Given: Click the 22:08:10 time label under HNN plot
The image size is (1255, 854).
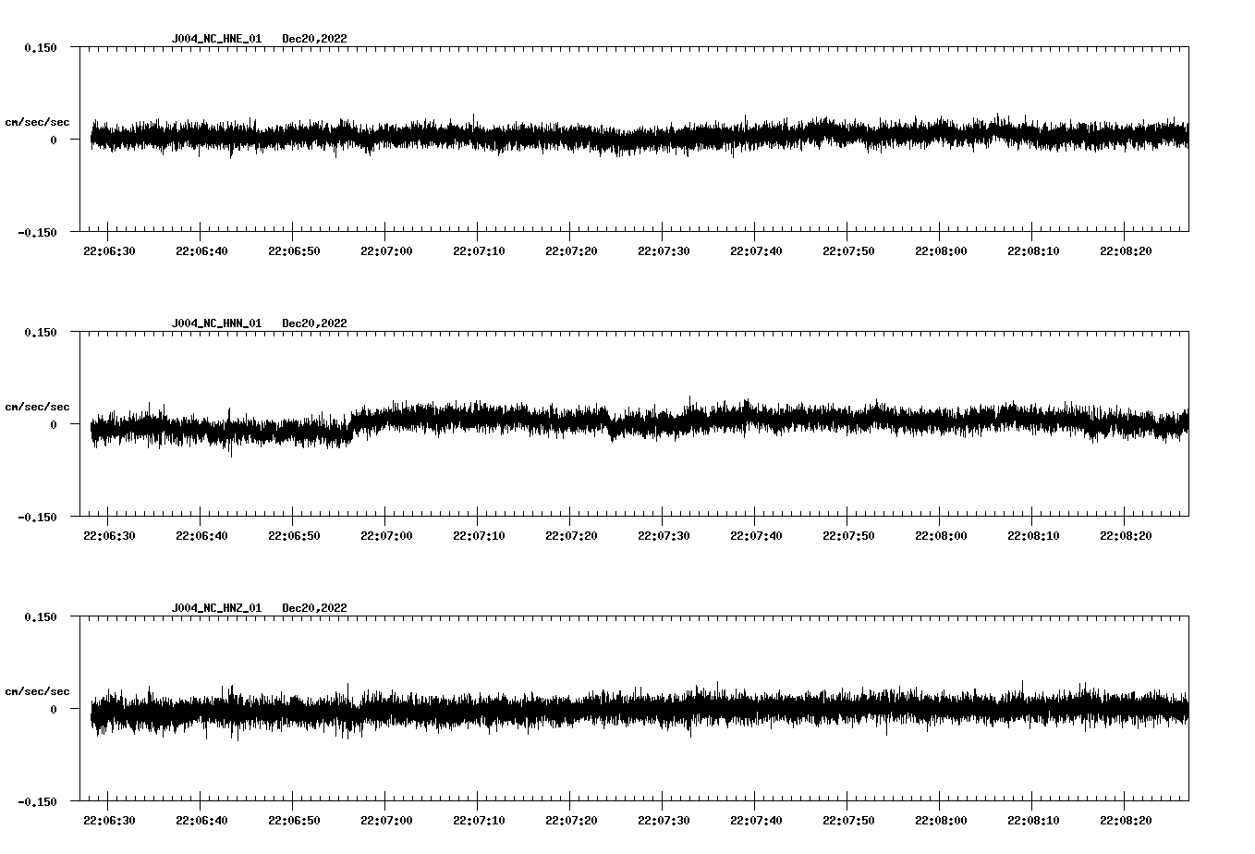Looking at the screenshot, I should click(1033, 536).
